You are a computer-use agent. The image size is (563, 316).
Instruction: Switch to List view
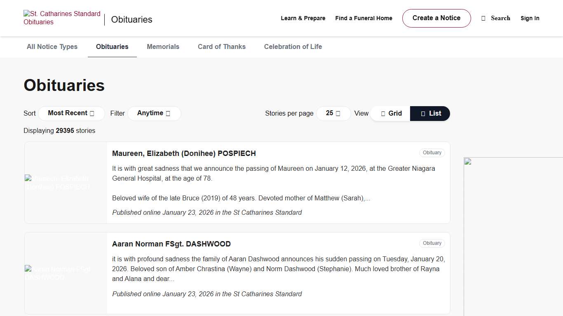pos(430,114)
